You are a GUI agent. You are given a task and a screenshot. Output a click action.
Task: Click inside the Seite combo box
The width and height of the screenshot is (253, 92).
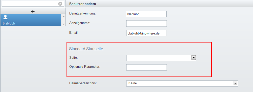161,58
